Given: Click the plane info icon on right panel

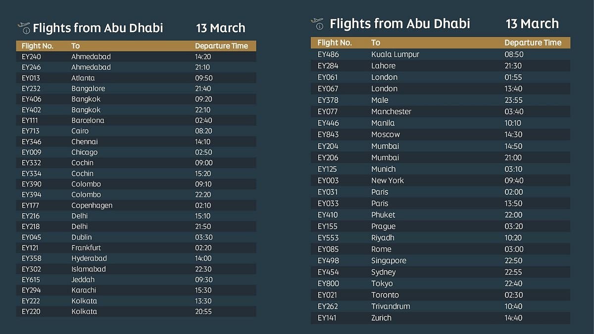Looking at the screenshot, I should (317, 23).
